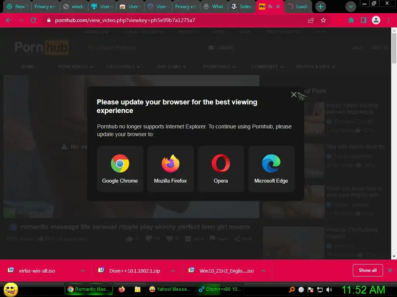This screenshot has width=397, height=297.
Task: Share this page from the address bar
Action: click(311, 20)
